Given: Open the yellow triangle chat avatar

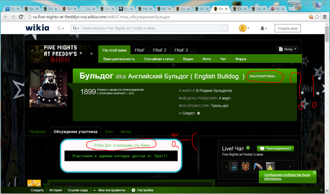Looking at the screenshot, I should point(270,166).
